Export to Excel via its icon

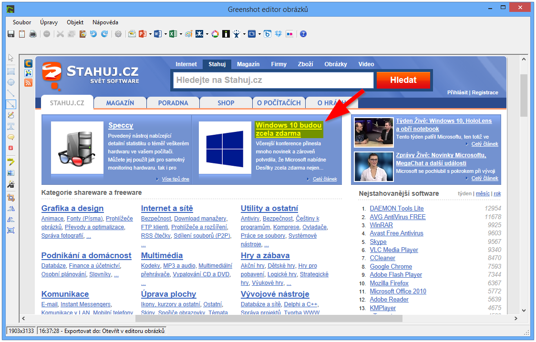[173, 34]
